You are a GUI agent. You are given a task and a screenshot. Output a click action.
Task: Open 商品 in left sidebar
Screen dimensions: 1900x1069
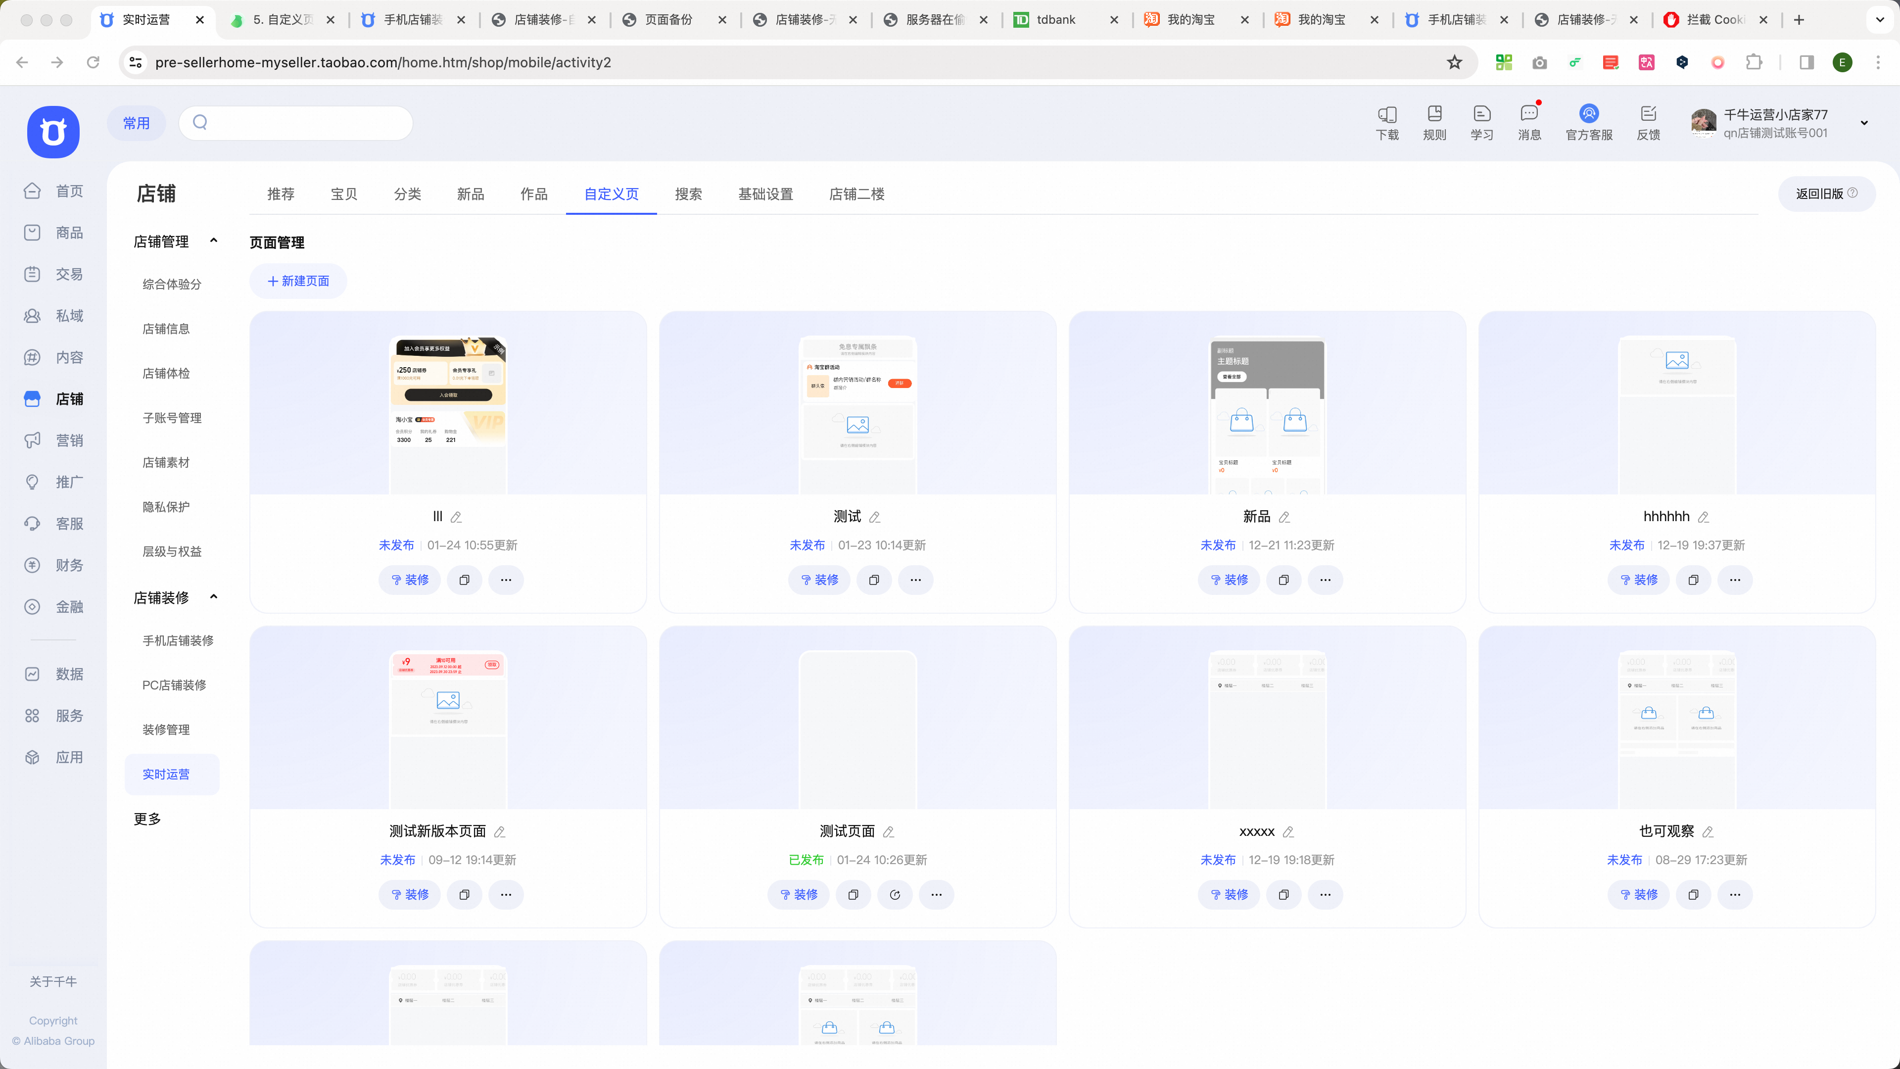(x=53, y=233)
